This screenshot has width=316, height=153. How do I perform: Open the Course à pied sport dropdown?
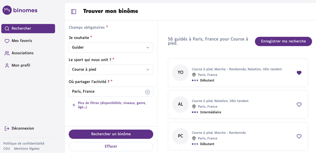[x=111, y=69]
